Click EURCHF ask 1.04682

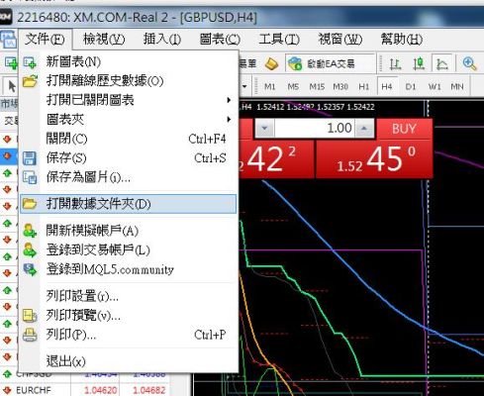pos(148,390)
